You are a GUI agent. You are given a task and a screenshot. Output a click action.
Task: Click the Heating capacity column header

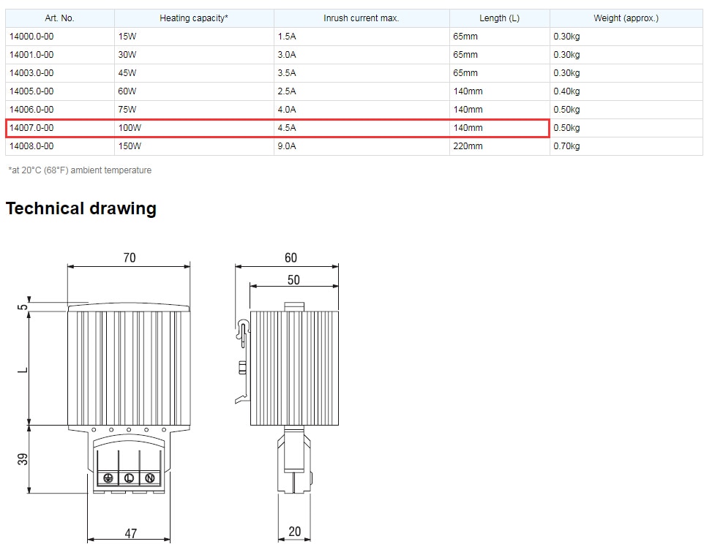tap(193, 18)
